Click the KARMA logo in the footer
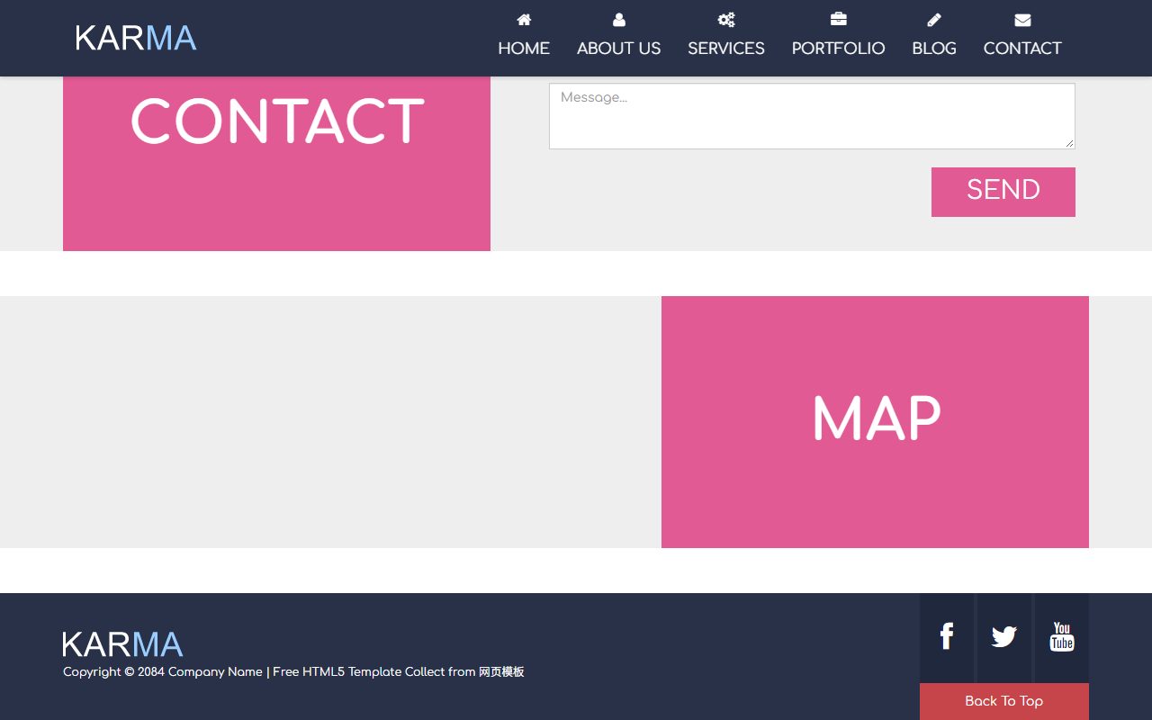Screen dimensions: 1152x720 (122, 644)
